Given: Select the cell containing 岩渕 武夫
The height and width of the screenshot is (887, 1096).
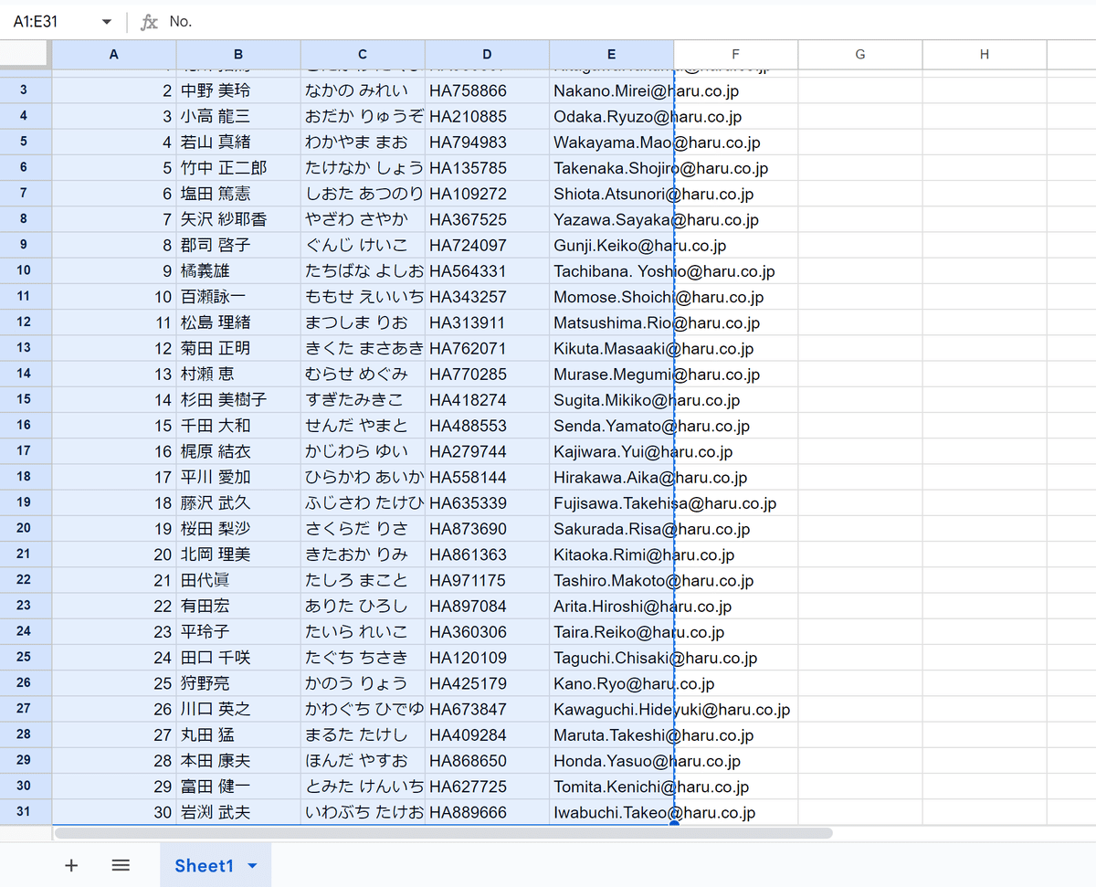Looking at the screenshot, I should point(237,812).
